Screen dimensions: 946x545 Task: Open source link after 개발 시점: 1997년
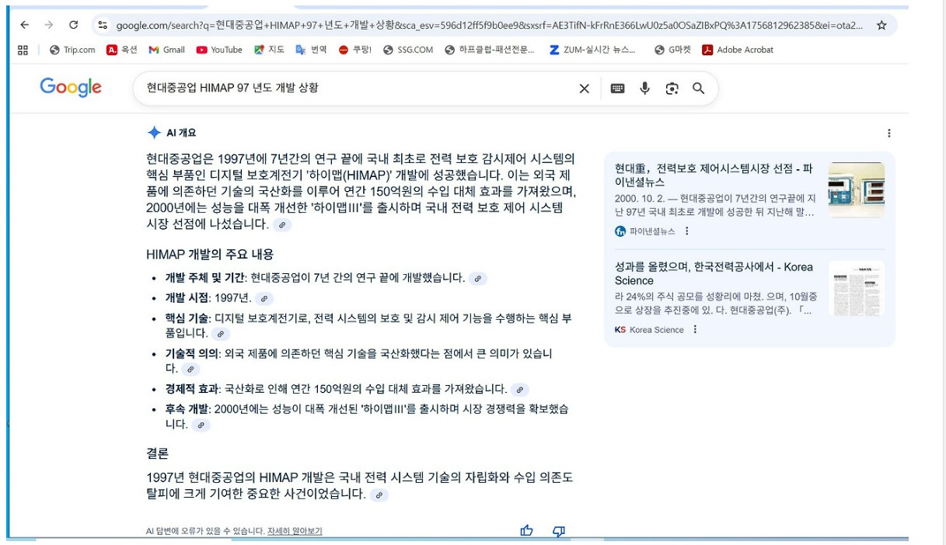264,298
